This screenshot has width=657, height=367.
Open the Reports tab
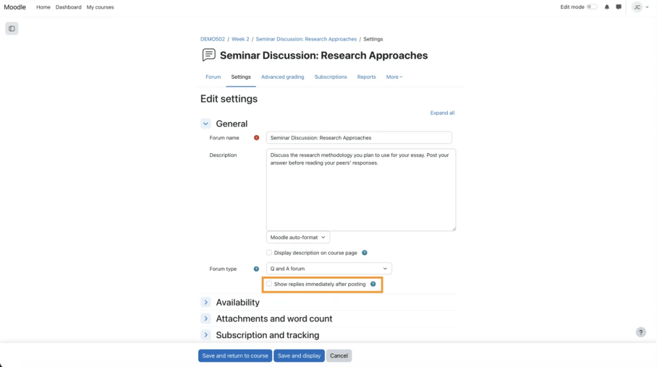[366, 77]
